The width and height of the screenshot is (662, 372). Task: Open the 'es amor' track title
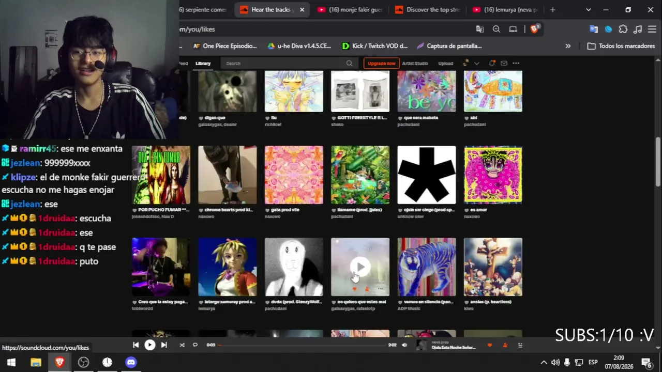click(x=478, y=210)
